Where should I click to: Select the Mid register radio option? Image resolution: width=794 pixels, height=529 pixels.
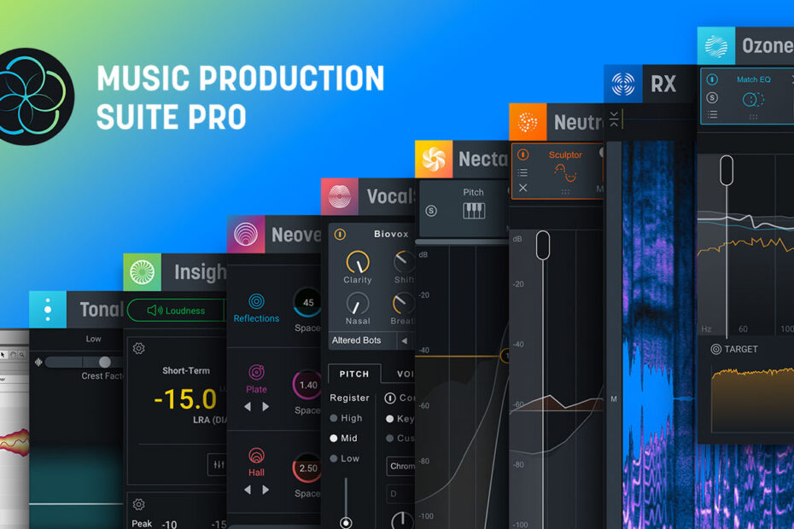click(334, 439)
